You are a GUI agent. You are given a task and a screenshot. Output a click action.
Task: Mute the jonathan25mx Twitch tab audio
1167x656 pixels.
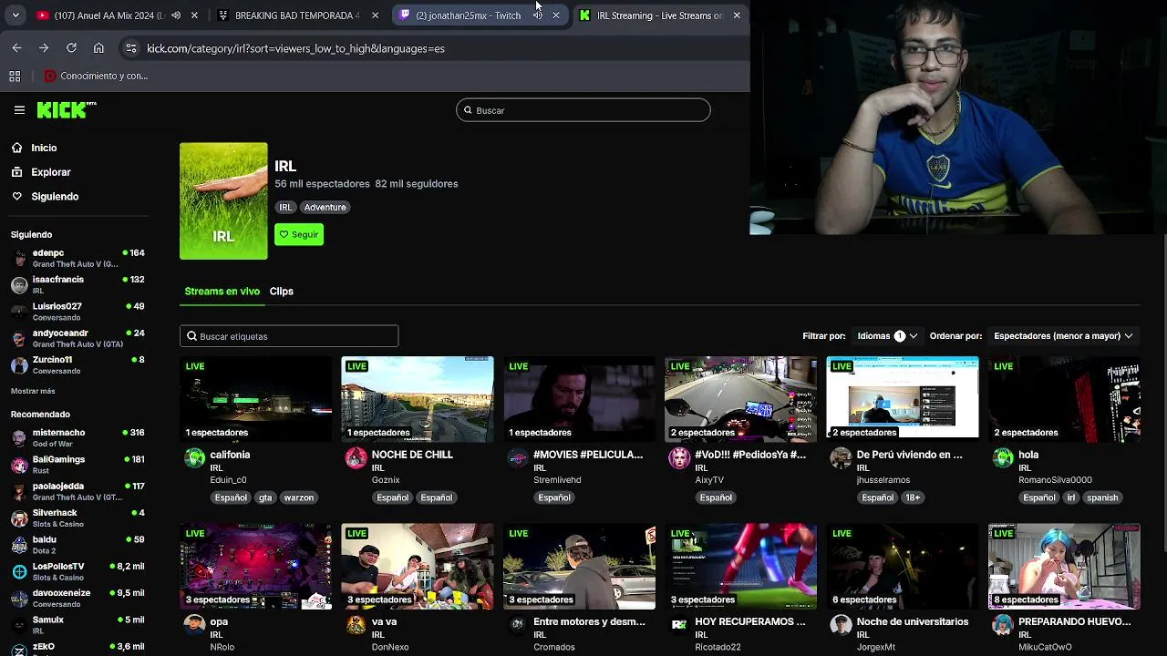(538, 15)
